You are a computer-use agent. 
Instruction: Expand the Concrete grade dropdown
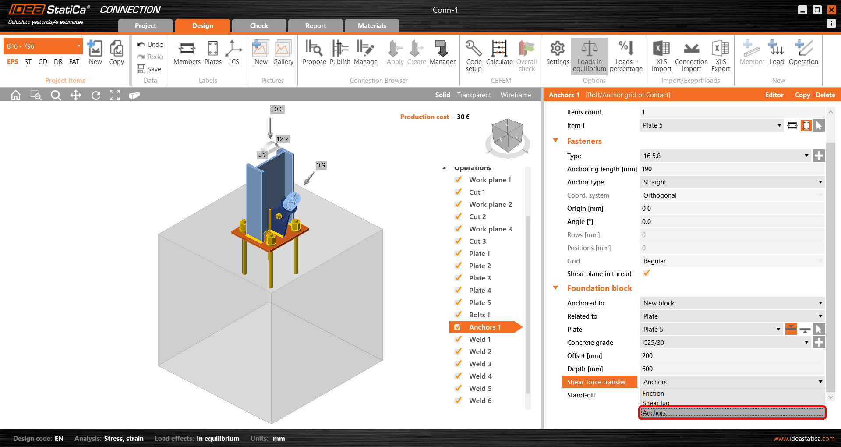[x=806, y=343]
